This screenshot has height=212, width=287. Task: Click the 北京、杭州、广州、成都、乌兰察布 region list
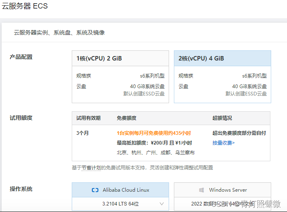[156, 153]
